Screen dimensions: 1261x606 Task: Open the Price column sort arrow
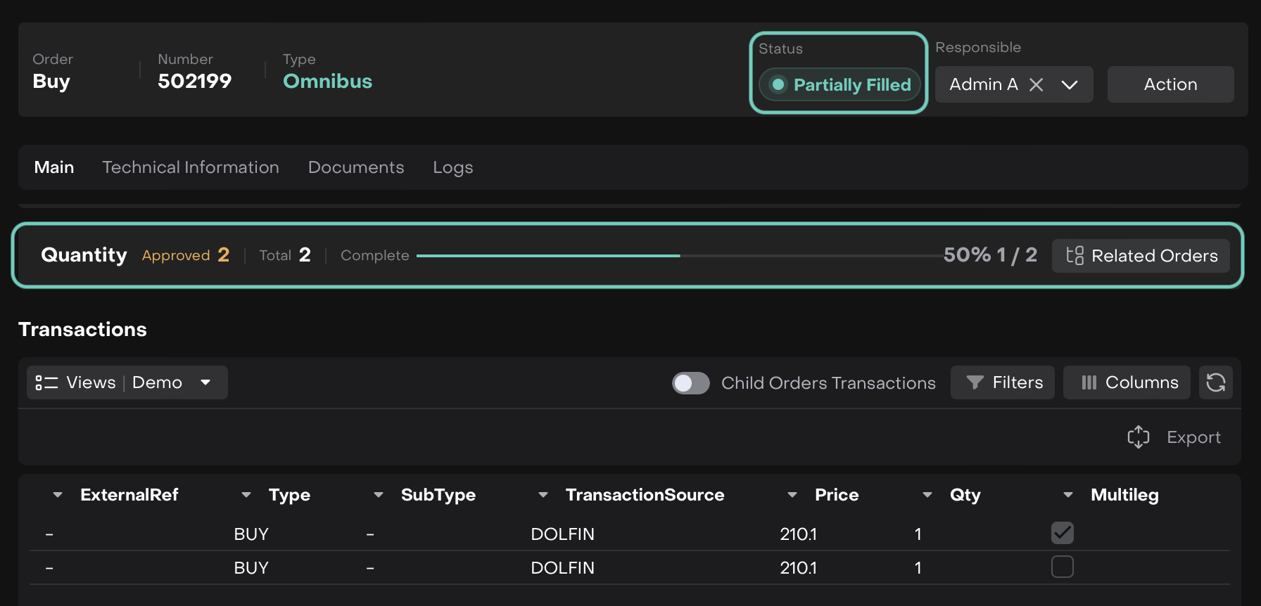coord(792,495)
